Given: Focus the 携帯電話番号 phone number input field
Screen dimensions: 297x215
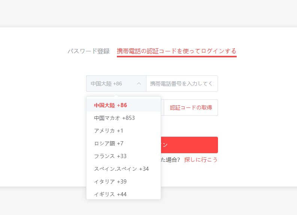Looking at the screenshot, I should click(182, 84).
